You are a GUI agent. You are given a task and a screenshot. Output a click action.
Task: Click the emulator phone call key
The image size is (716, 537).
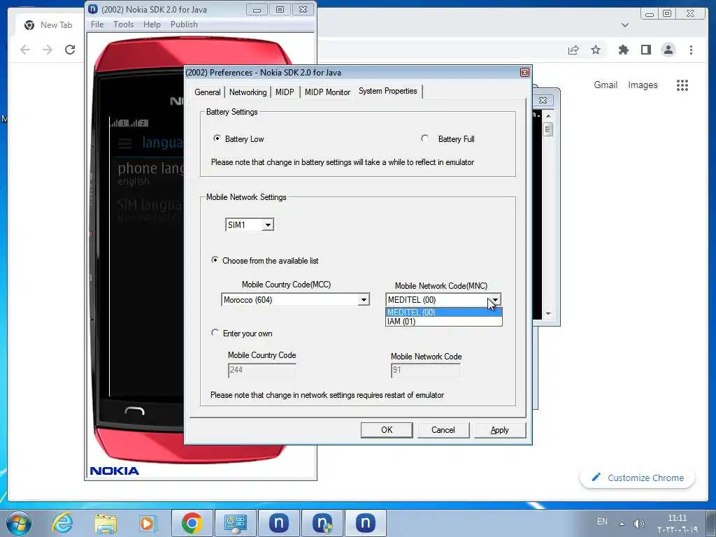[x=134, y=410]
